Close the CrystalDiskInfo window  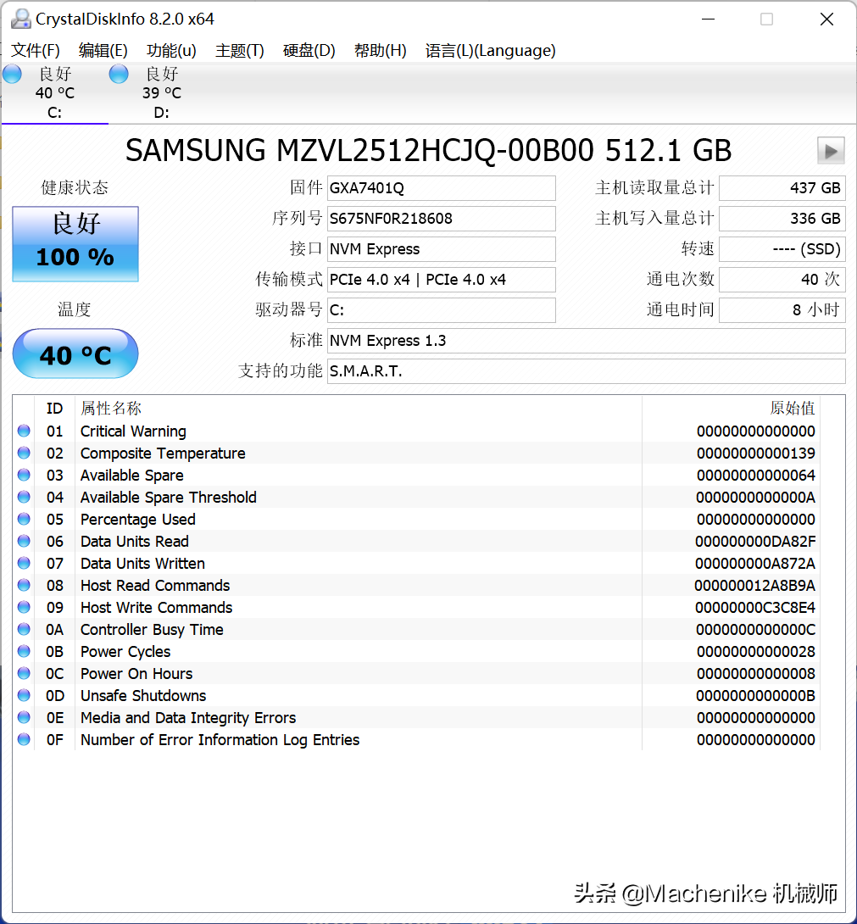[827, 19]
